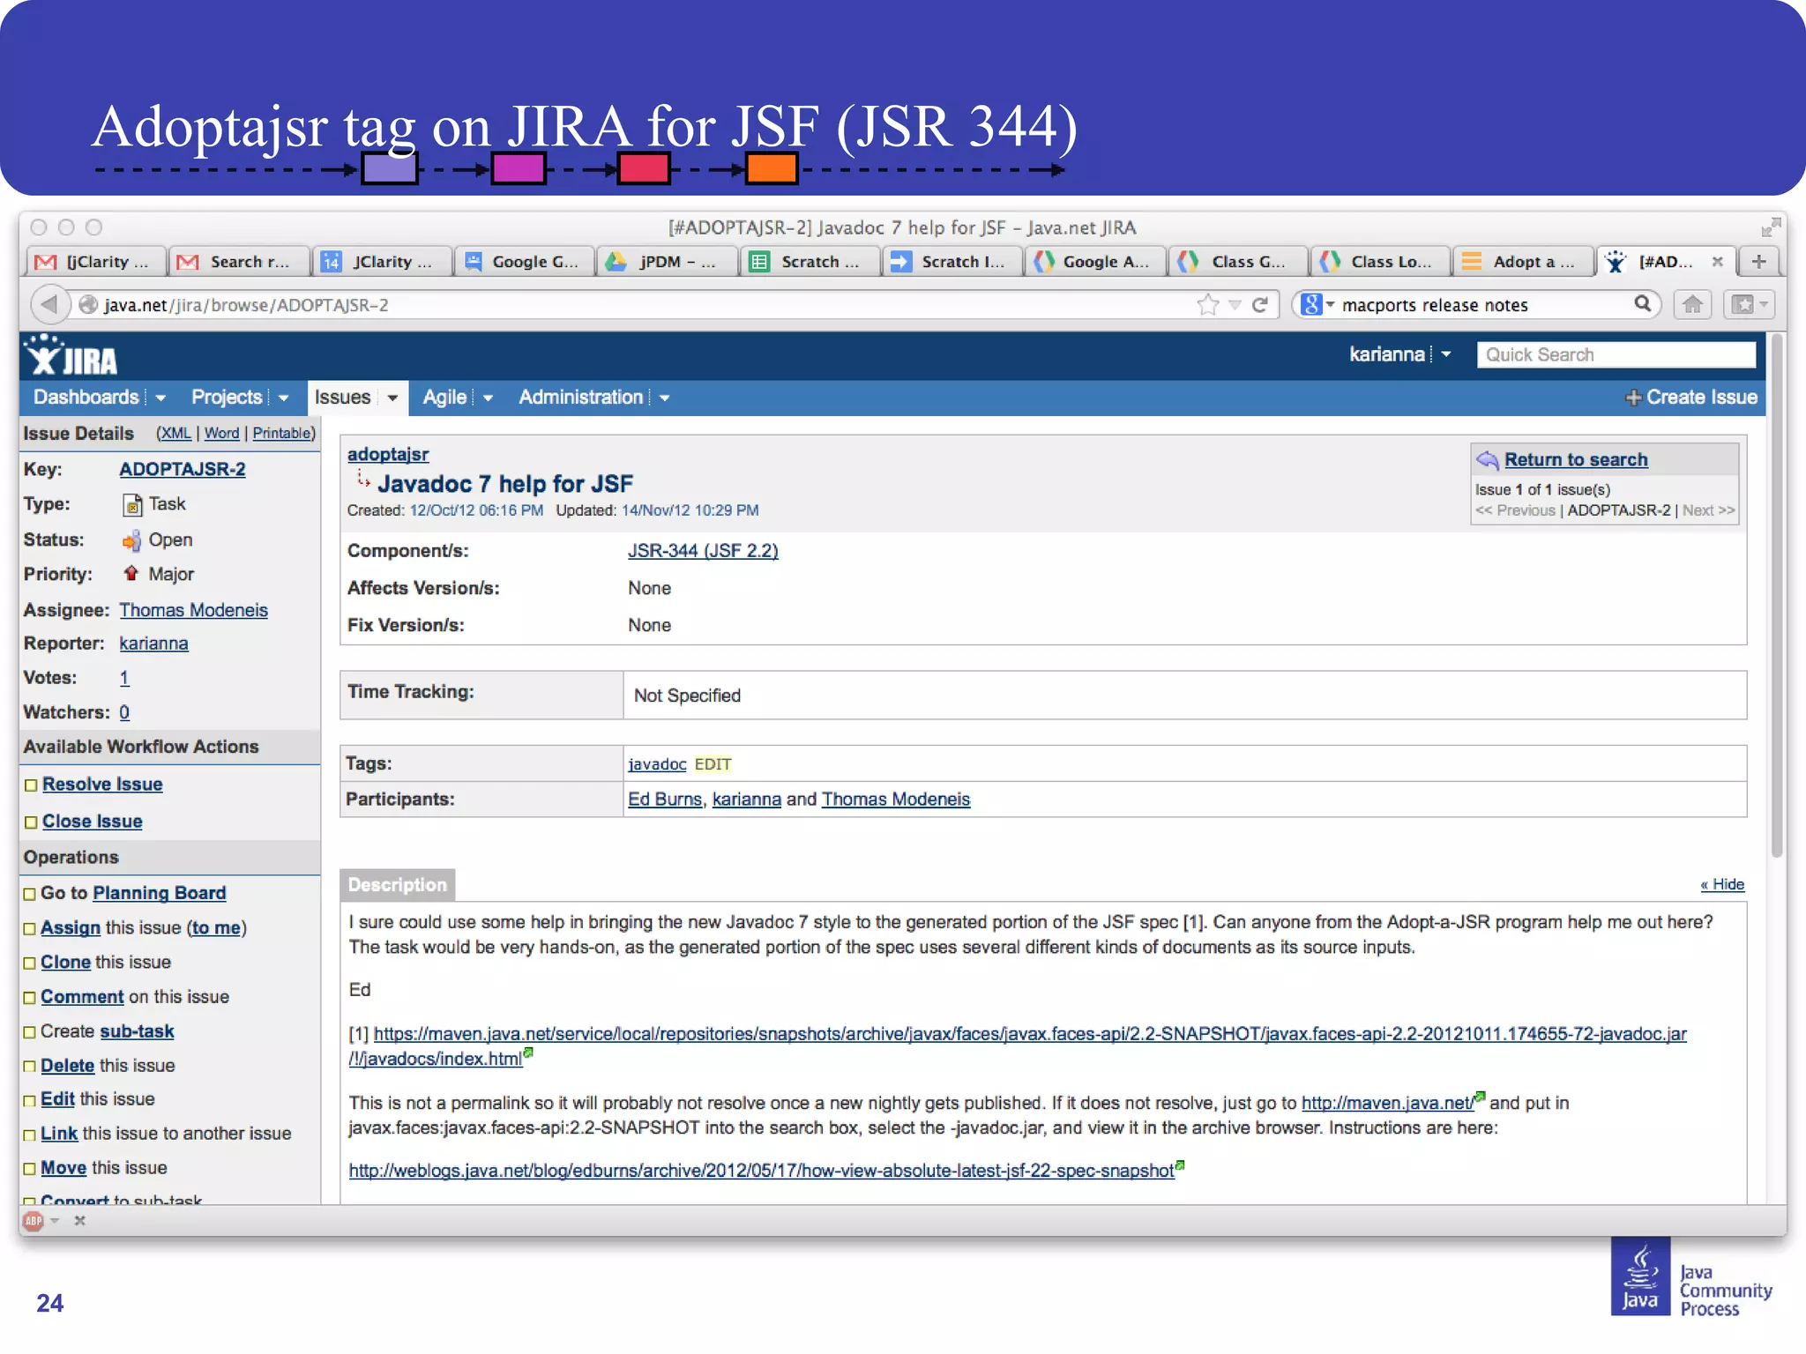
Task: Switch to the Google G... tab
Action: click(524, 262)
